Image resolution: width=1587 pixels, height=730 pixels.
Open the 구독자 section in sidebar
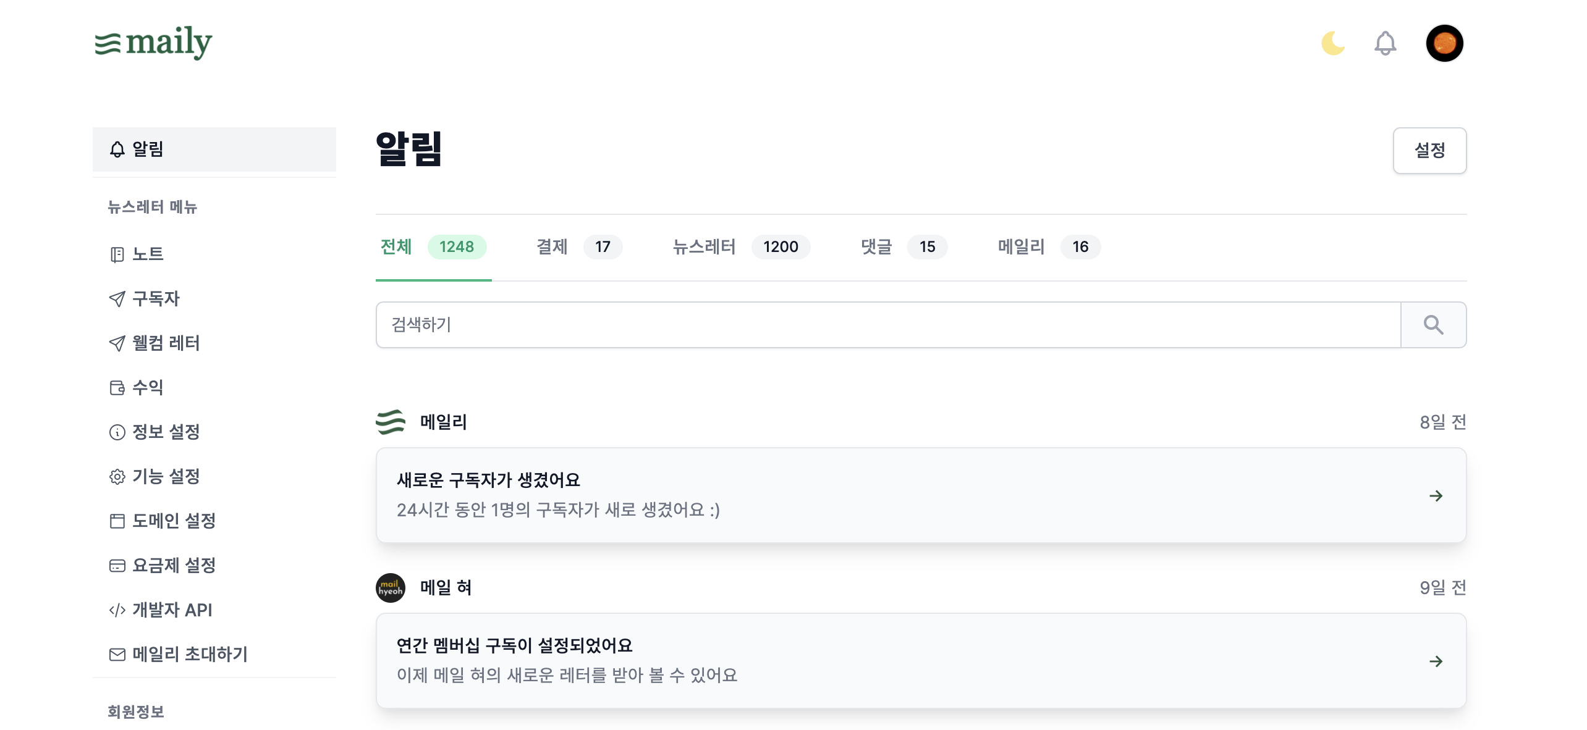click(154, 299)
